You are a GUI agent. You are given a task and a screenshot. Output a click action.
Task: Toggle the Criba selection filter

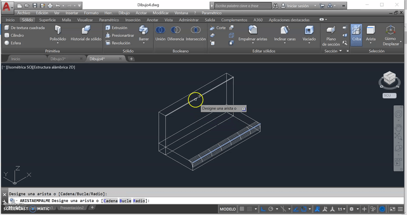tap(356, 34)
